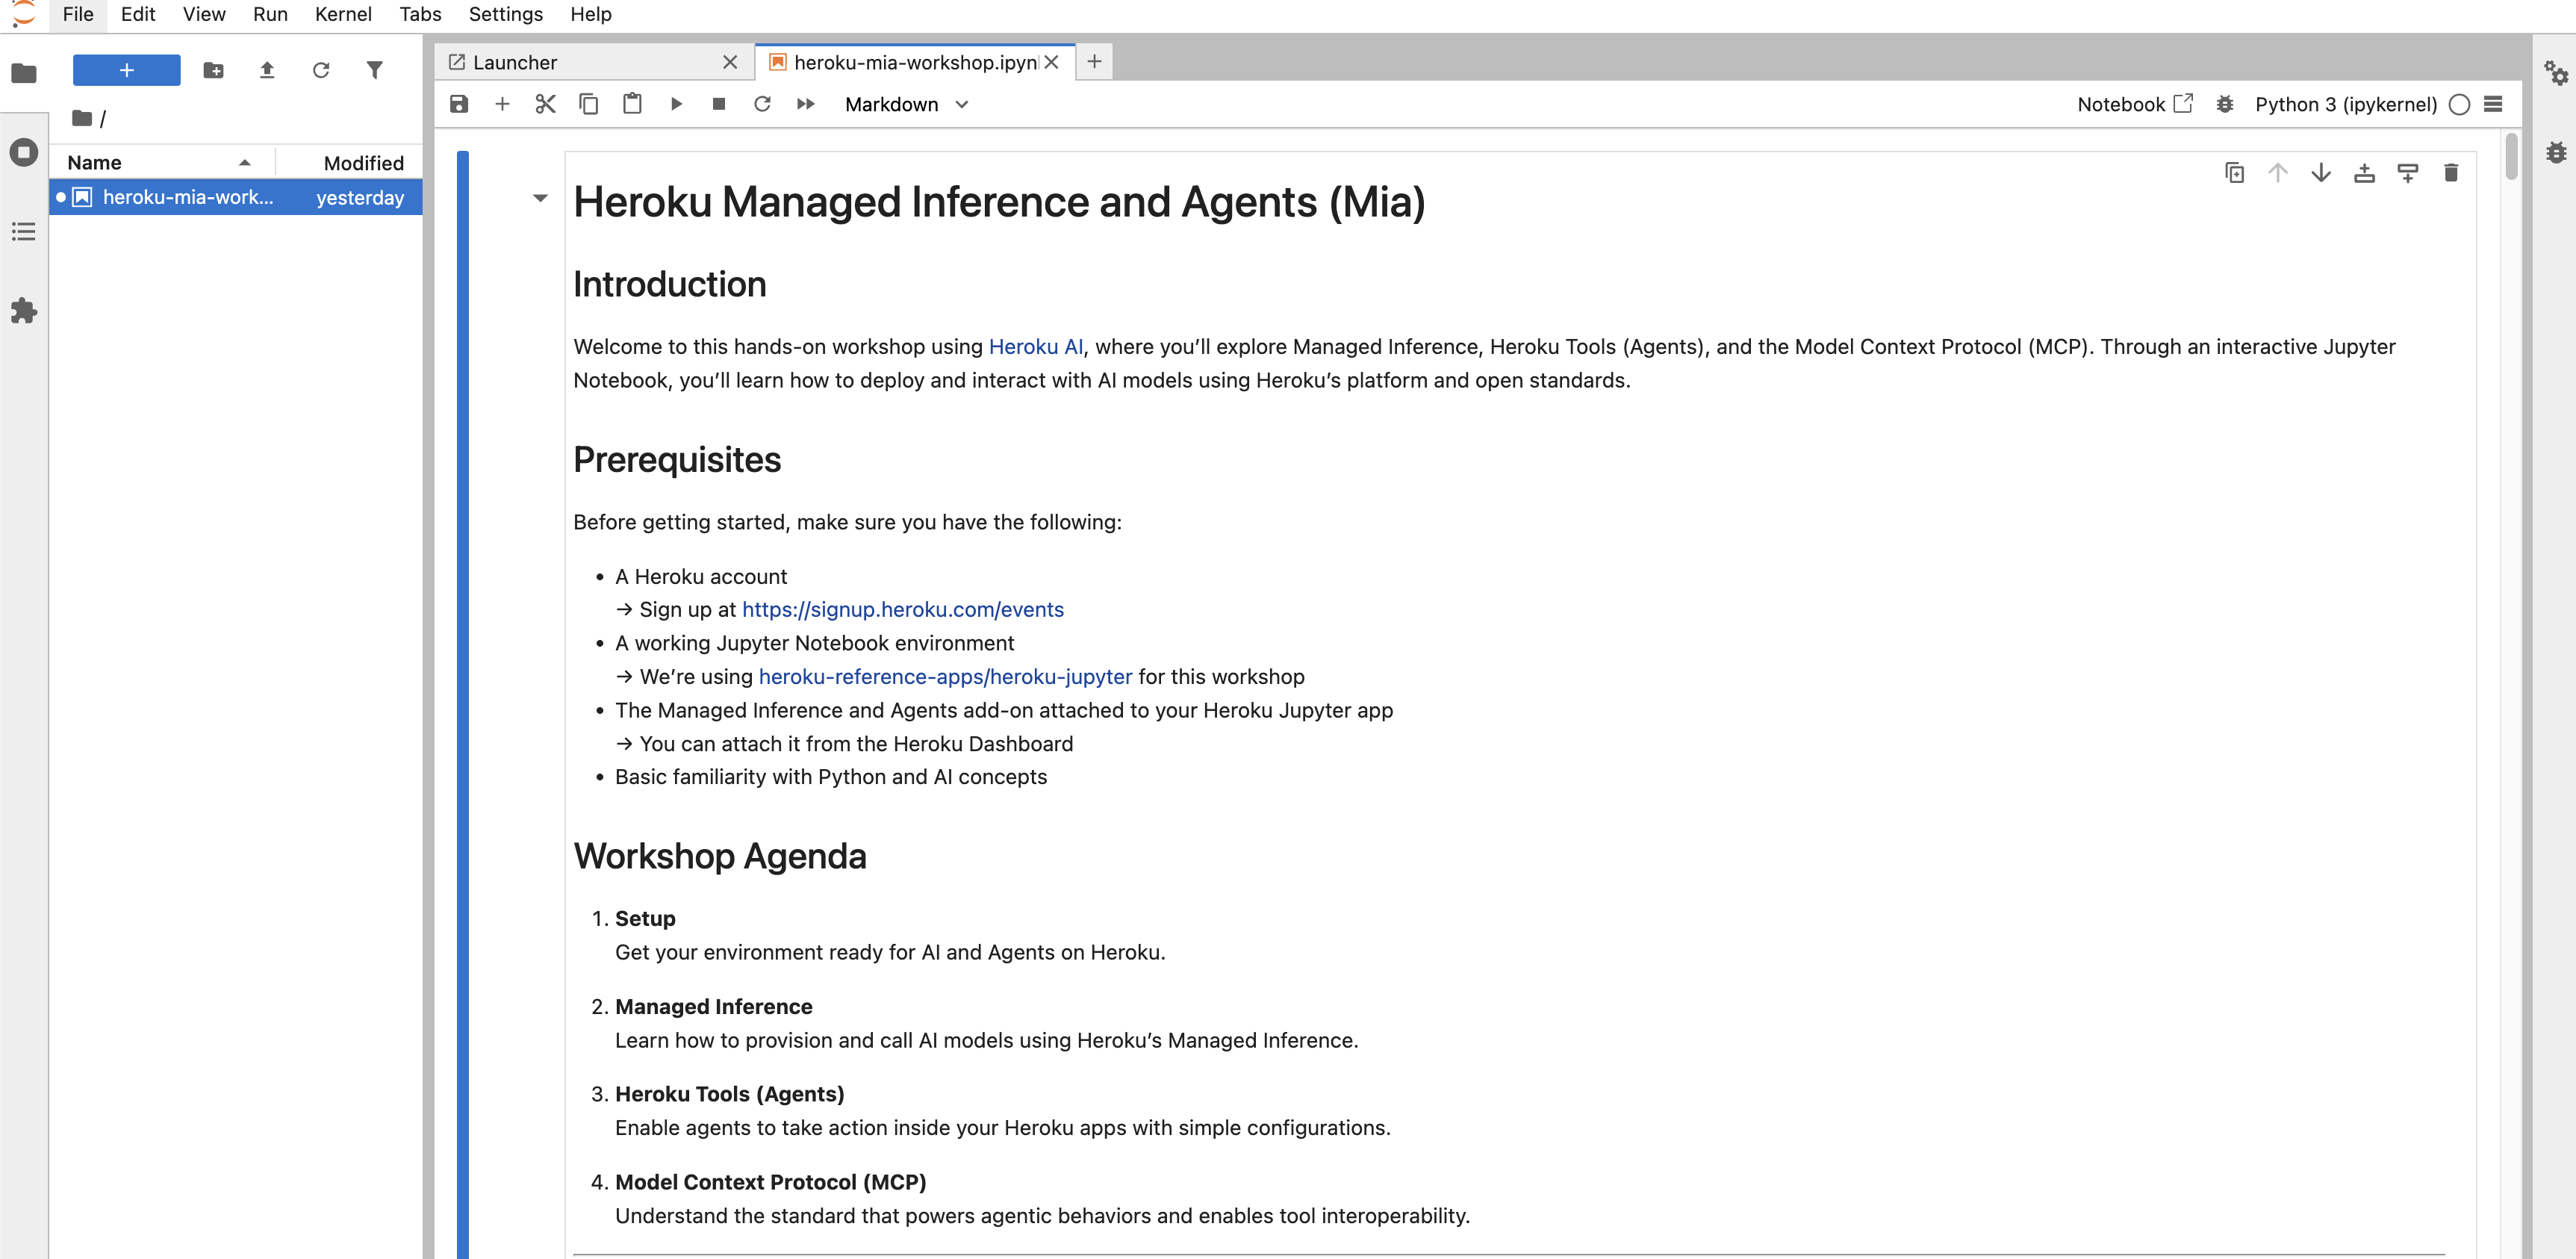
Task: Insert a cell below with toolbar plus
Action: click(502, 104)
